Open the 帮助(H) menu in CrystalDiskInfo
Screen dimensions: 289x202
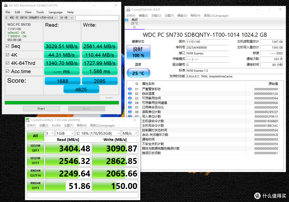point(195,16)
